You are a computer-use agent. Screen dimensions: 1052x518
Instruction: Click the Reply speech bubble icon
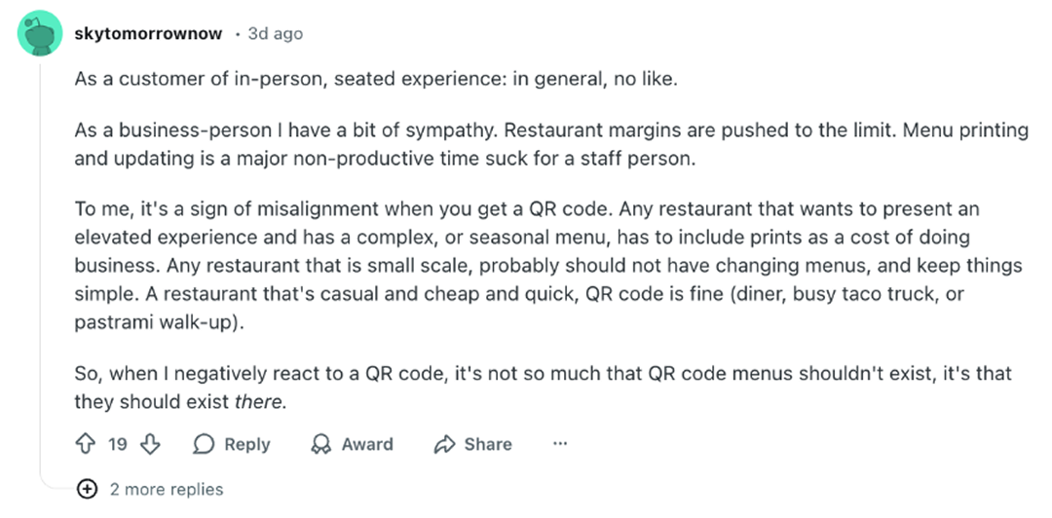(x=204, y=444)
